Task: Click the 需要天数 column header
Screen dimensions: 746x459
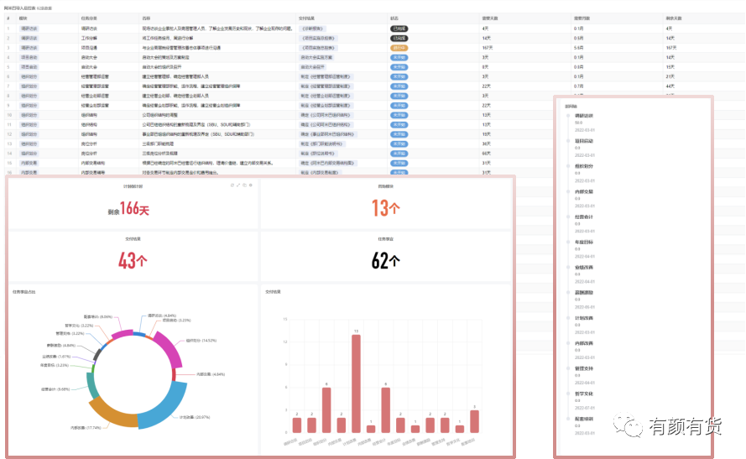Action: point(492,18)
